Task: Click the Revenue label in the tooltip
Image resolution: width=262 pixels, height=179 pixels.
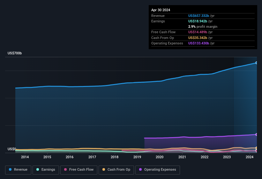Action: coord(158,16)
